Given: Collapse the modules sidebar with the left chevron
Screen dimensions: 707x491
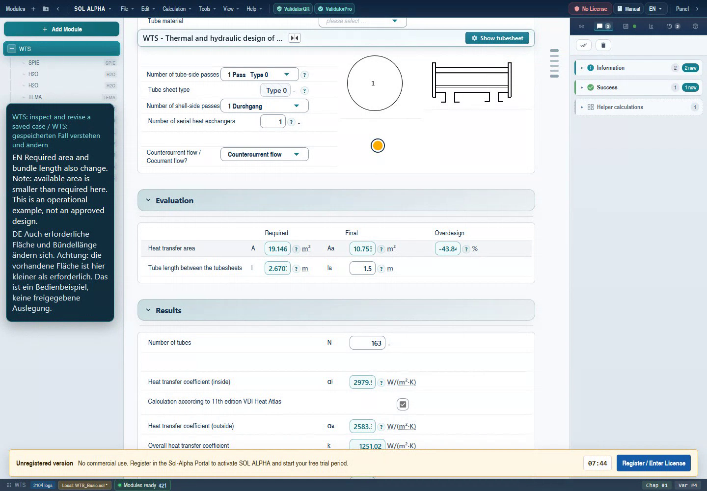Looking at the screenshot, I should [58, 9].
